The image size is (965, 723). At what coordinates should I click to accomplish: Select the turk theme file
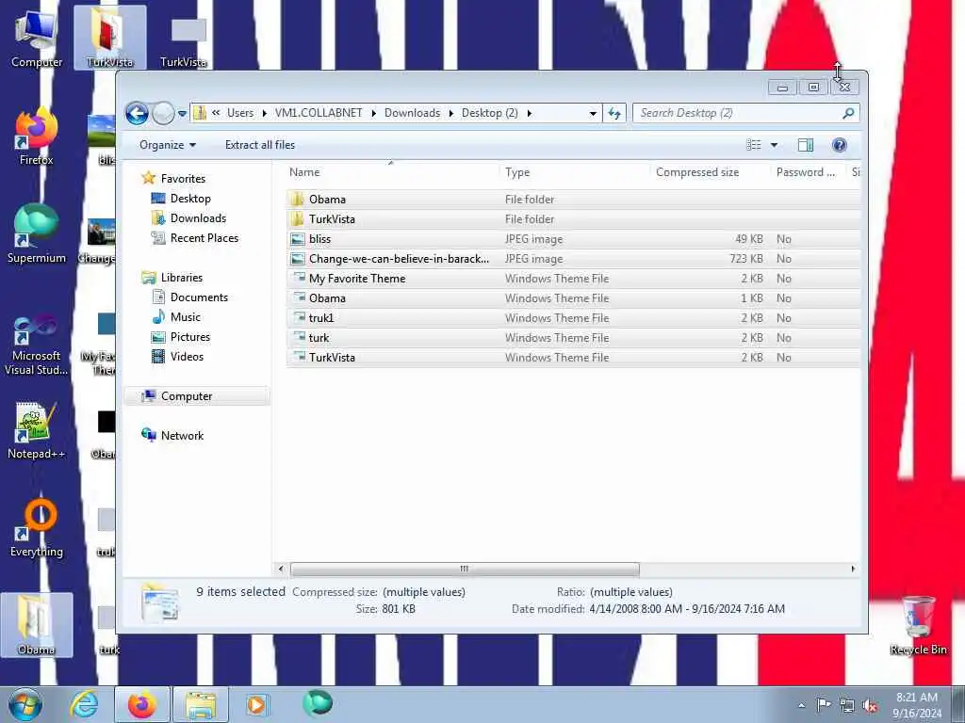tap(573, 338)
